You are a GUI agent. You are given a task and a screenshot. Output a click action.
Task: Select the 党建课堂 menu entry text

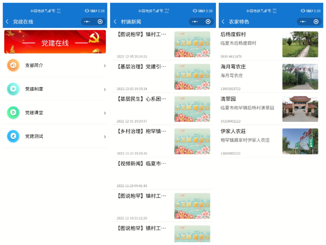click(x=34, y=112)
